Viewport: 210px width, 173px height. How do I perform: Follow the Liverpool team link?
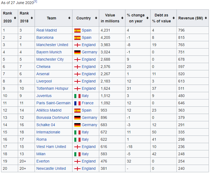[x=44, y=81]
